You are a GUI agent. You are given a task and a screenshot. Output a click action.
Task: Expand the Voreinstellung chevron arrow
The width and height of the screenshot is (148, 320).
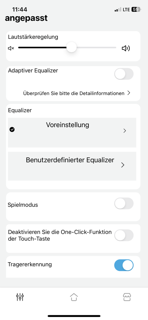[x=125, y=131]
